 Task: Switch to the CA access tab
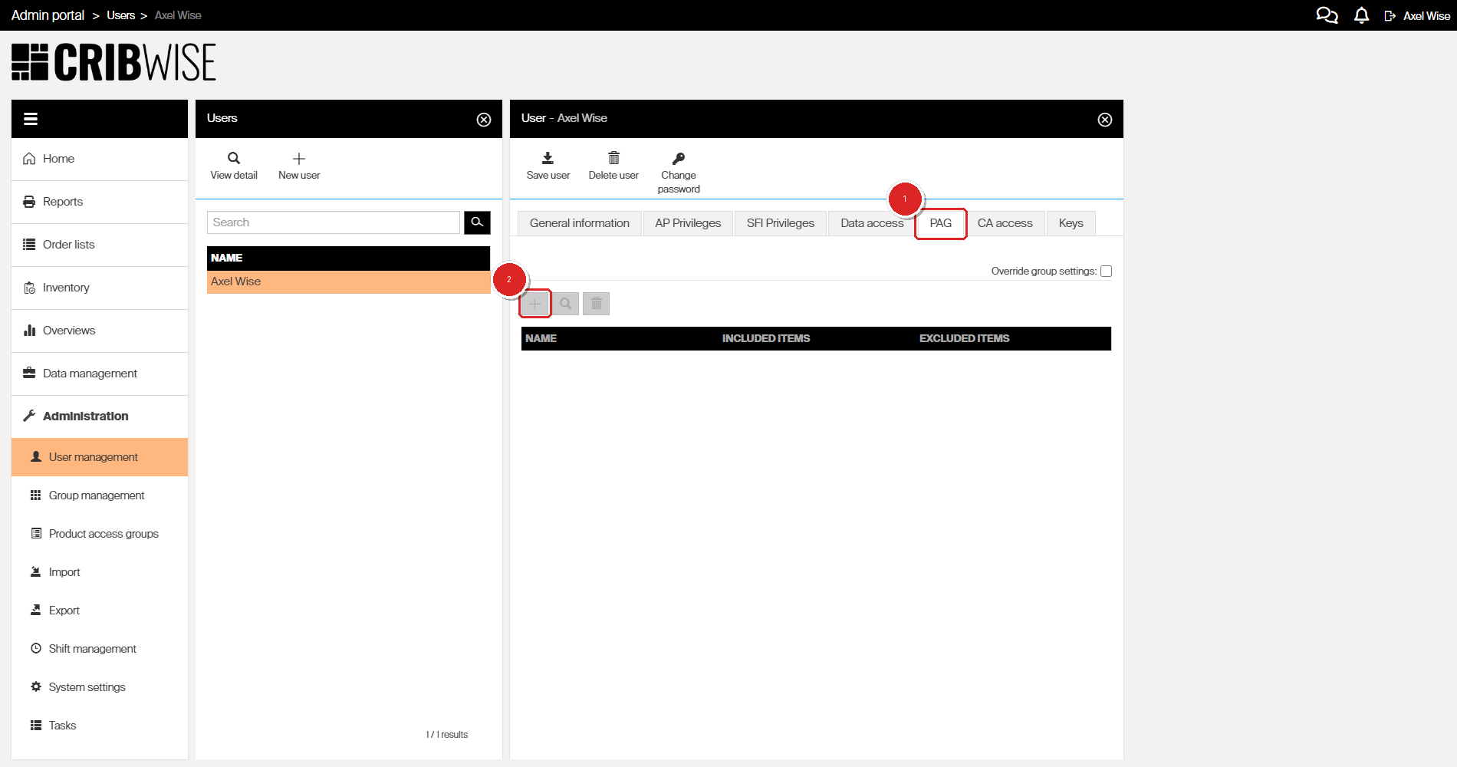pyautogui.click(x=1005, y=223)
